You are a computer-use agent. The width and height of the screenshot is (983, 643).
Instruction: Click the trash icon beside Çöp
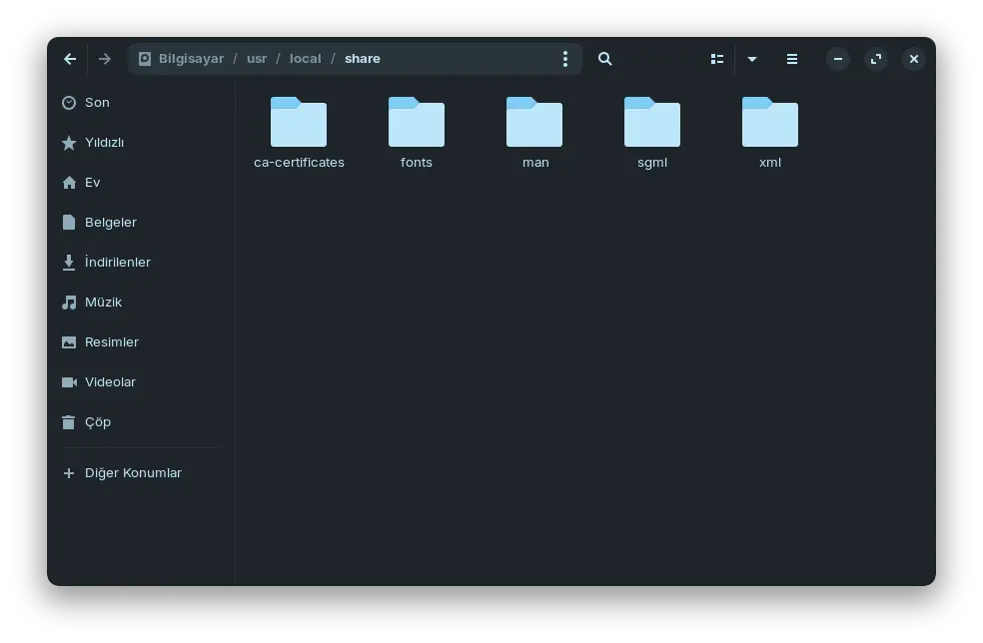(x=69, y=422)
